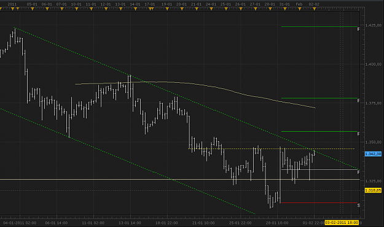The width and height of the screenshot is (384, 227).
Task: Click the yellow 03-02-2011 18:00 time tag
Action: coord(342,223)
